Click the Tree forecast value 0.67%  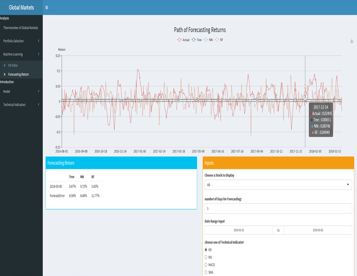(x=72, y=186)
